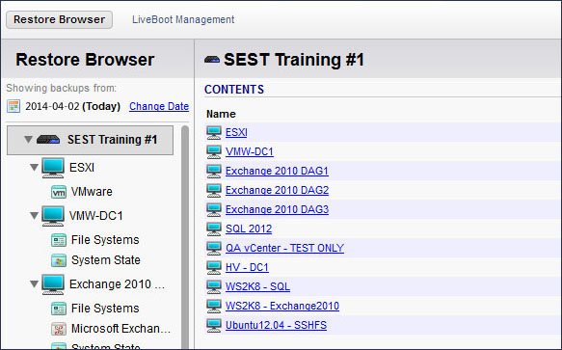Click the computer icon beside VMW-DC1 in contents
This screenshot has height=350, width=562.
coord(214,151)
